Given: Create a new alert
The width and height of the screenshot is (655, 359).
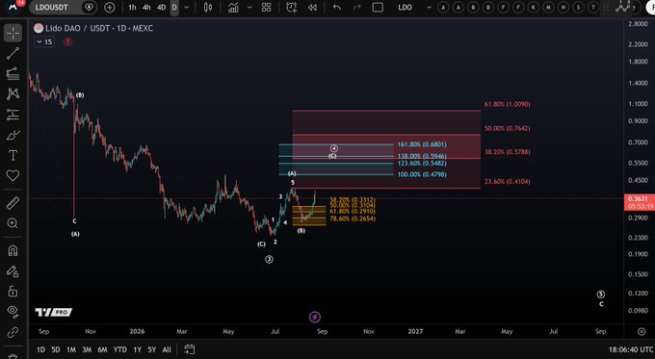Looking at the screenshot, I should coord(291,7).
